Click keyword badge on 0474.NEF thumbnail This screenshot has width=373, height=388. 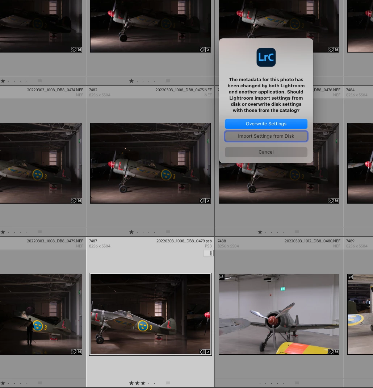pos(74,201)
